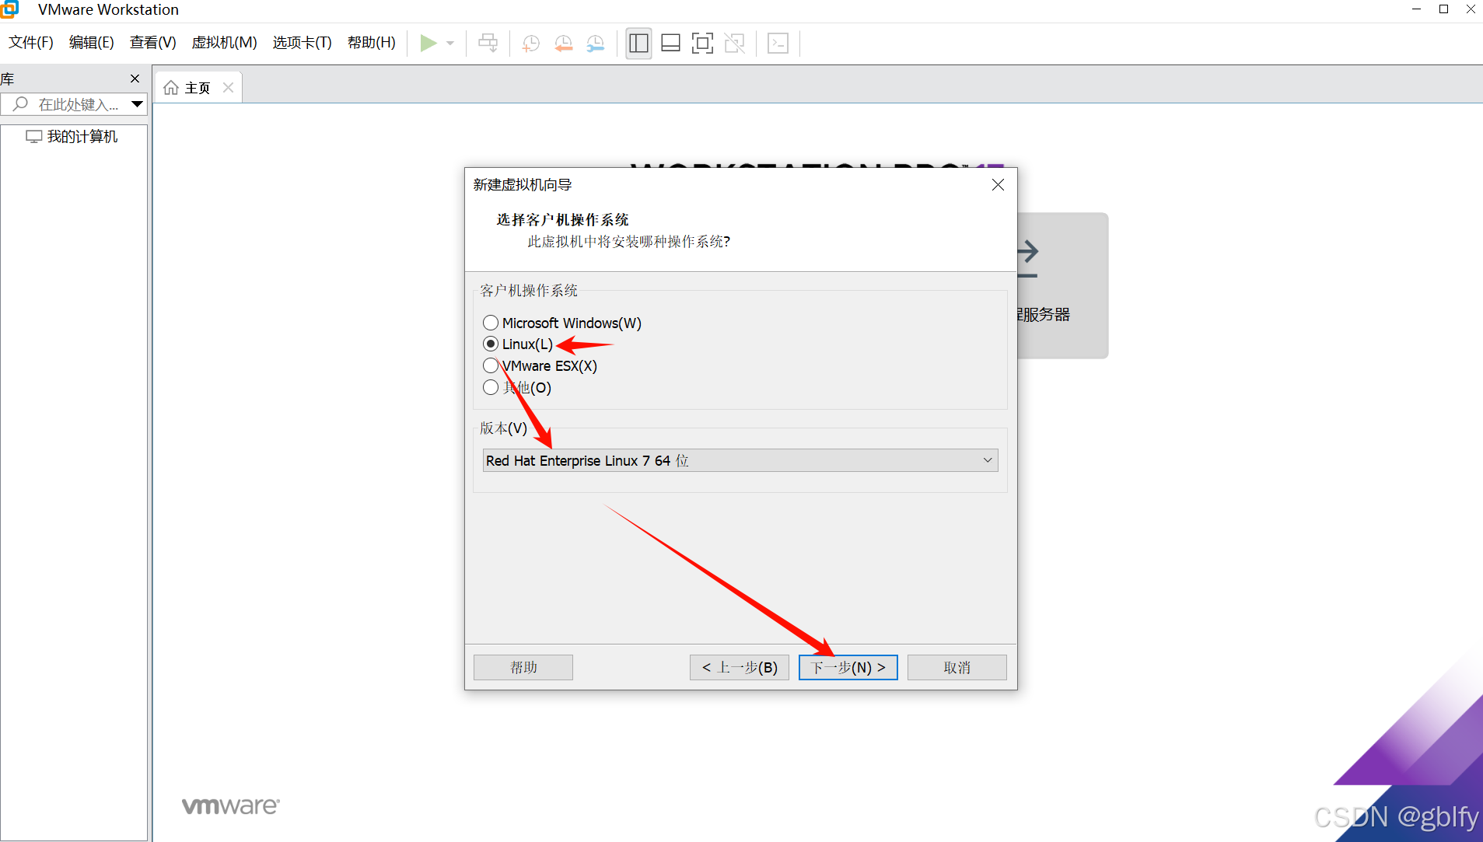Click the connect to remote server tile
Screen dimensions: 1483x842
1063,285
